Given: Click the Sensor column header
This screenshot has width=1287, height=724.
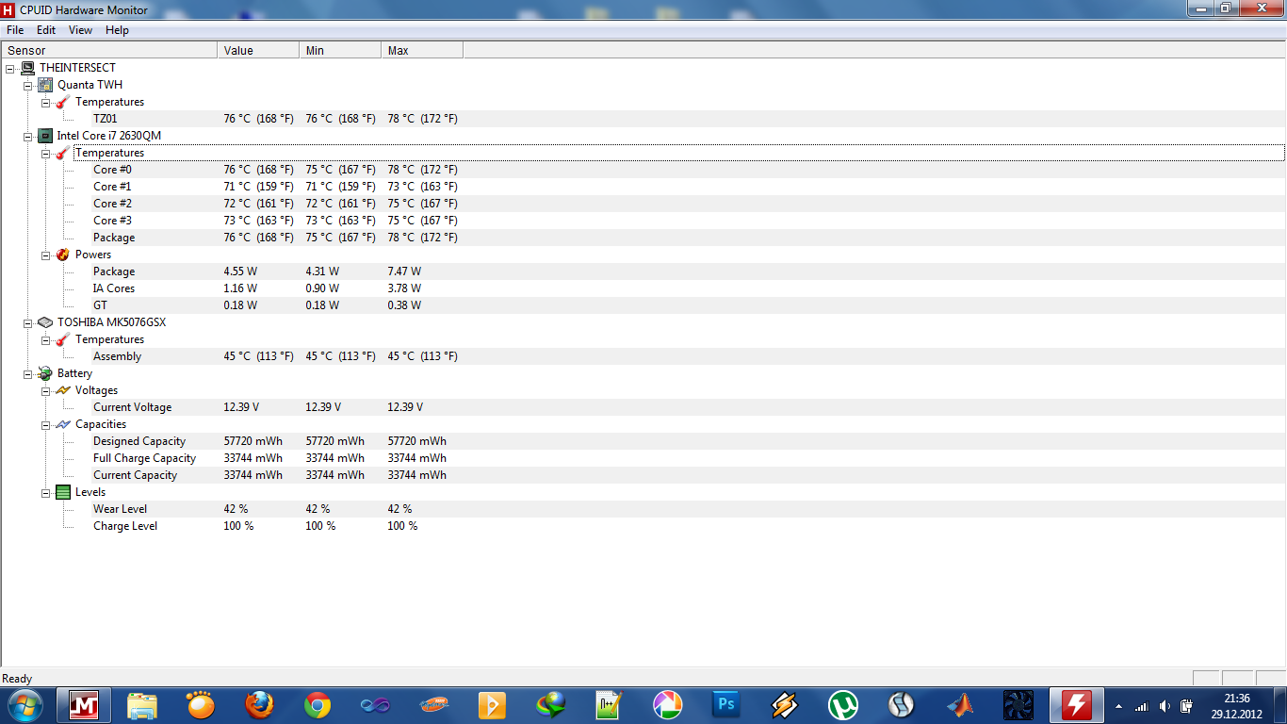Looking at the screenshot, I should coord(109,51).
